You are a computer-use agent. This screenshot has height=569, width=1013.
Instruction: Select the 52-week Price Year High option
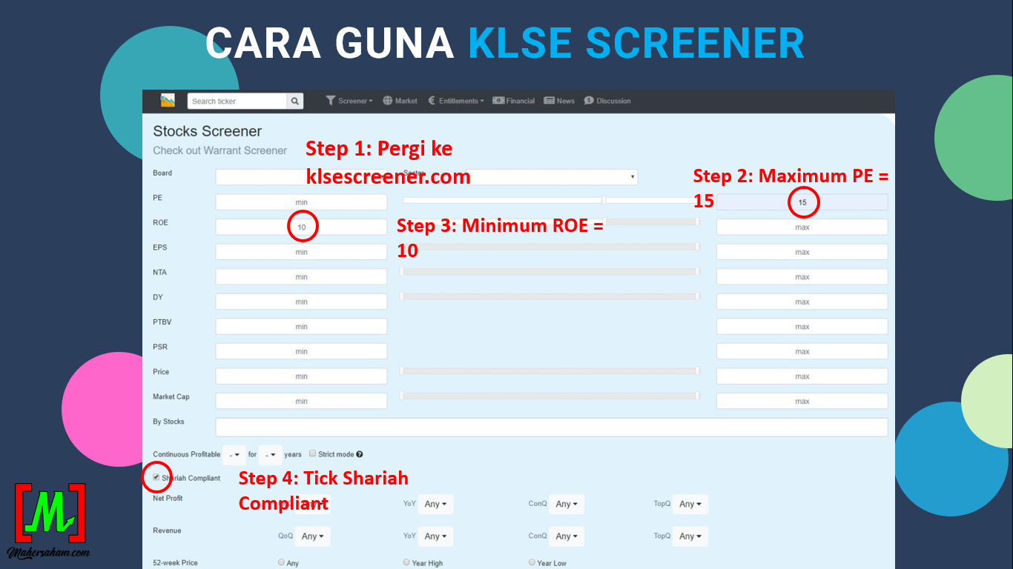[406, 562]
